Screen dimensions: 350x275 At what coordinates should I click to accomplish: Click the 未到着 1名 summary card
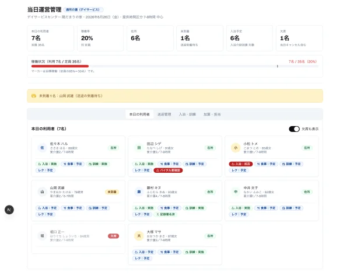(x=199, y=38)
